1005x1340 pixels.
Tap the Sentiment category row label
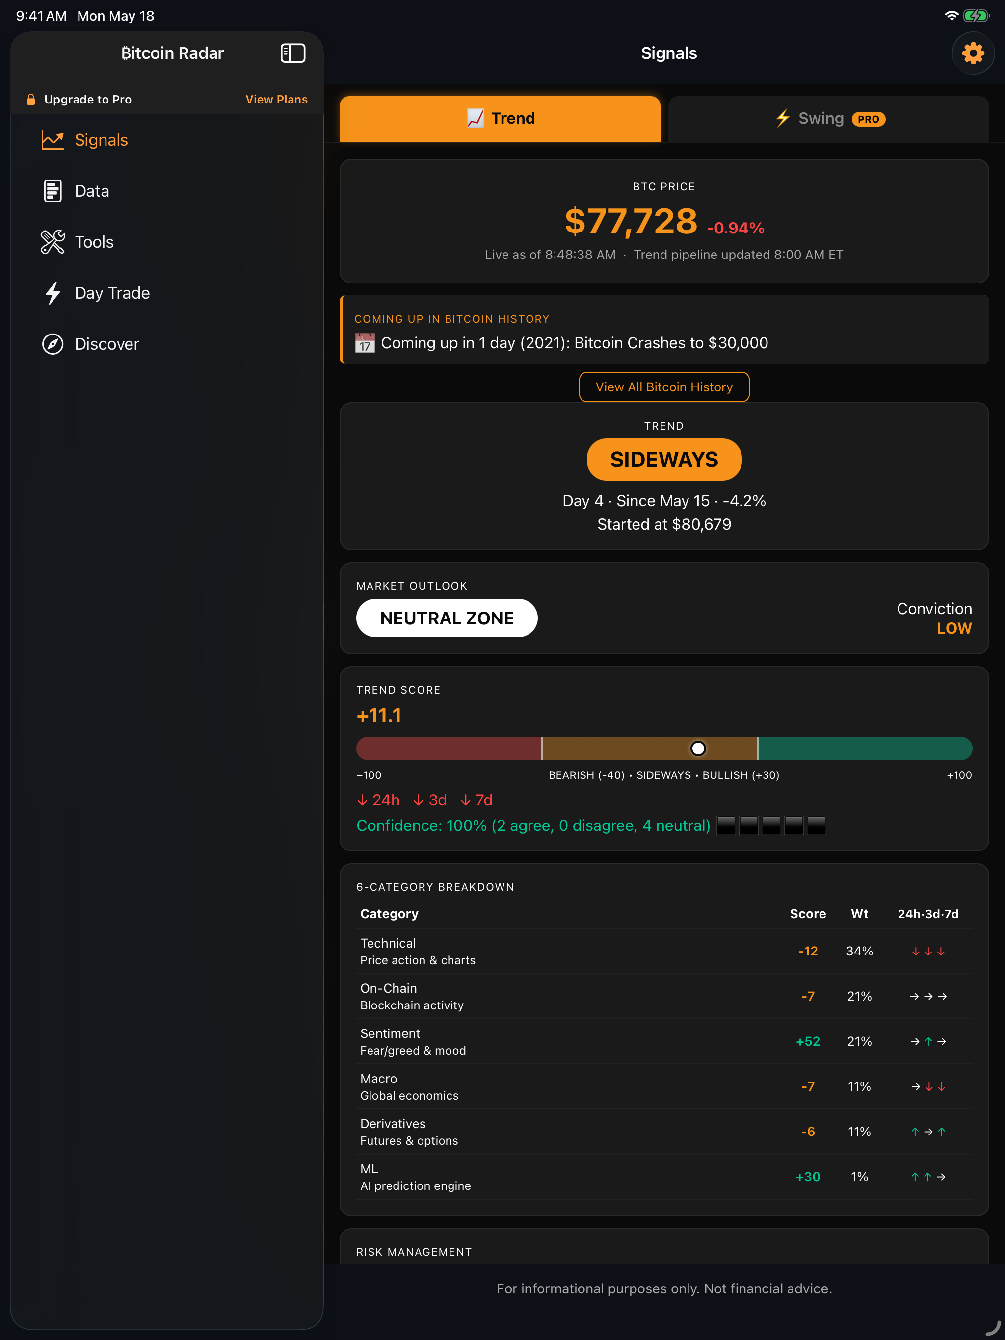pos(390,1033)
